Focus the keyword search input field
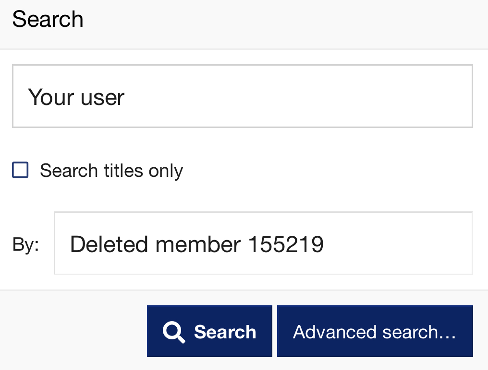Image resolution: width=488 pixels, height=370 pixels. coord(242,96)
